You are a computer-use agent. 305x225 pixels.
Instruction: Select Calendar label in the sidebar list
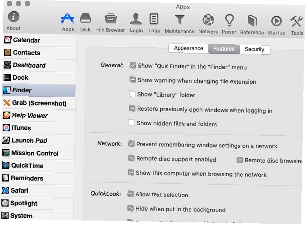(27, 40)
